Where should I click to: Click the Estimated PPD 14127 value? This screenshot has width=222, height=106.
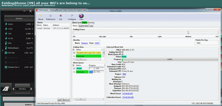coord(124,69)
